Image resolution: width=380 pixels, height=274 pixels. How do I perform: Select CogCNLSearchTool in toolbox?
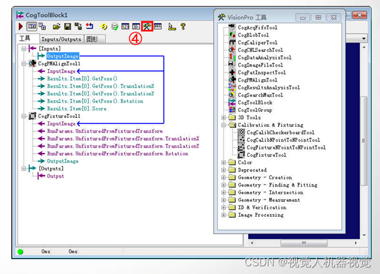coord(260,50)
